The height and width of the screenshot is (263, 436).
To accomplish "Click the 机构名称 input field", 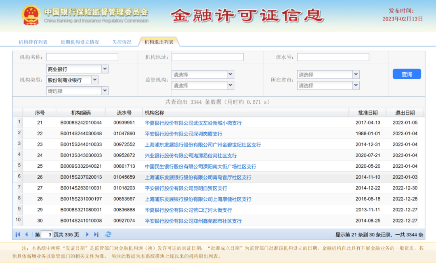I will click(82, 57).
